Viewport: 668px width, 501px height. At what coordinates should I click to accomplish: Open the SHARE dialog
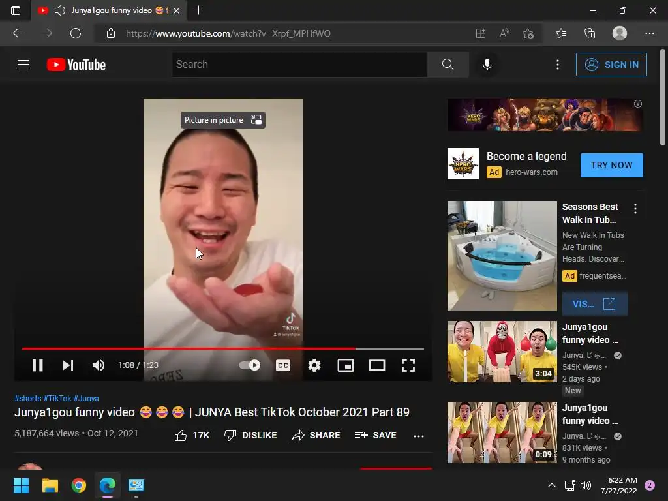[316, 435]
